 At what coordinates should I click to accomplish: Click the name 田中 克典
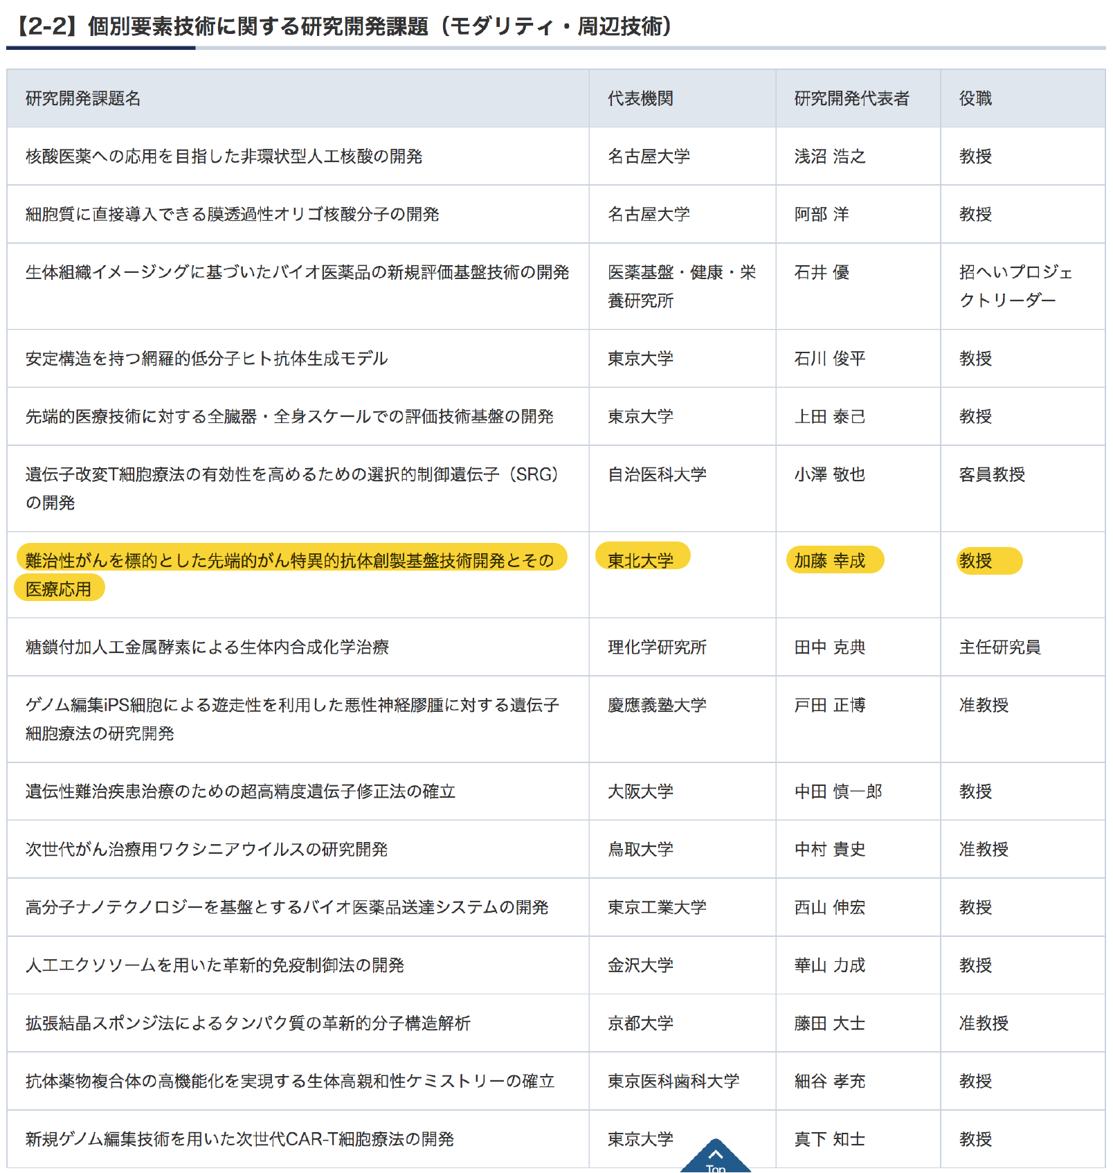pyautogui.click(x=830, y=647)
